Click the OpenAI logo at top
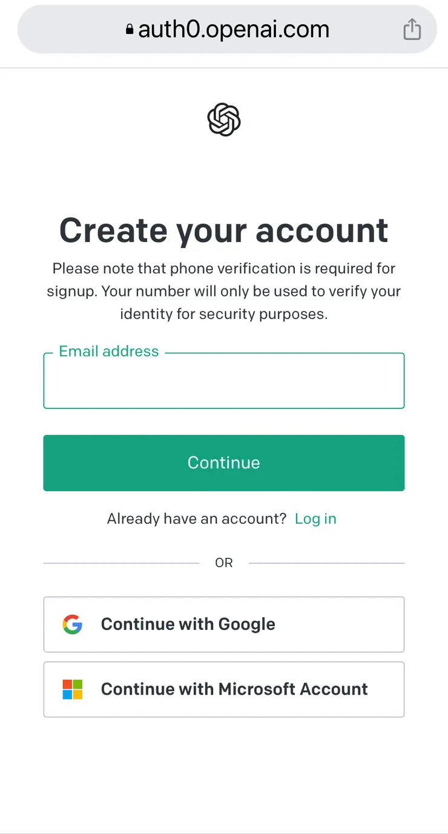Image resolution: width=448 pixels, height=834 pixels. [x=224, y=119]
